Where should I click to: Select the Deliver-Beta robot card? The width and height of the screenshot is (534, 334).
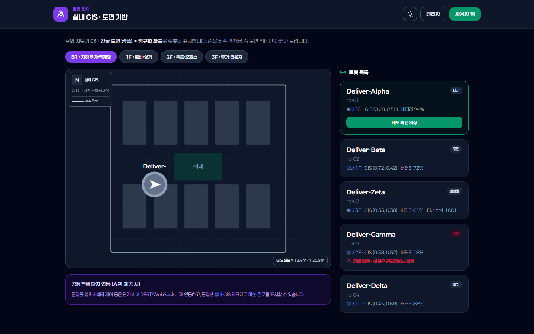tap(404, 158)
